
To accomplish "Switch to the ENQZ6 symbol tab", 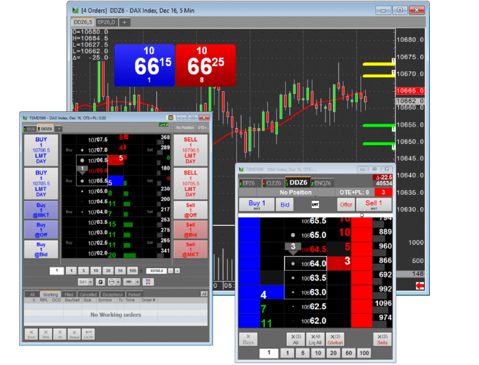I will tap(322, 183).
